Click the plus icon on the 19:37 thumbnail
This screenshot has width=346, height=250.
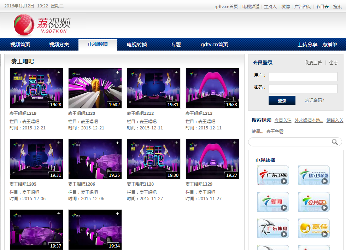pos(59,214)
